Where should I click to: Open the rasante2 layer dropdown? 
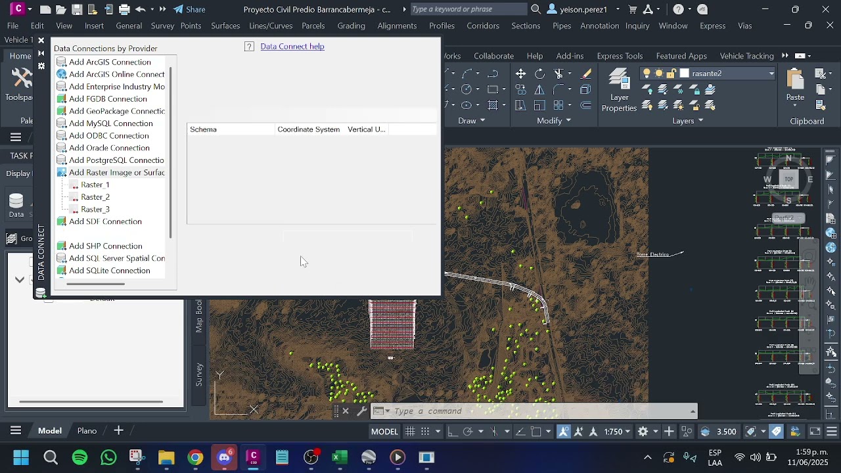point(771,74)
